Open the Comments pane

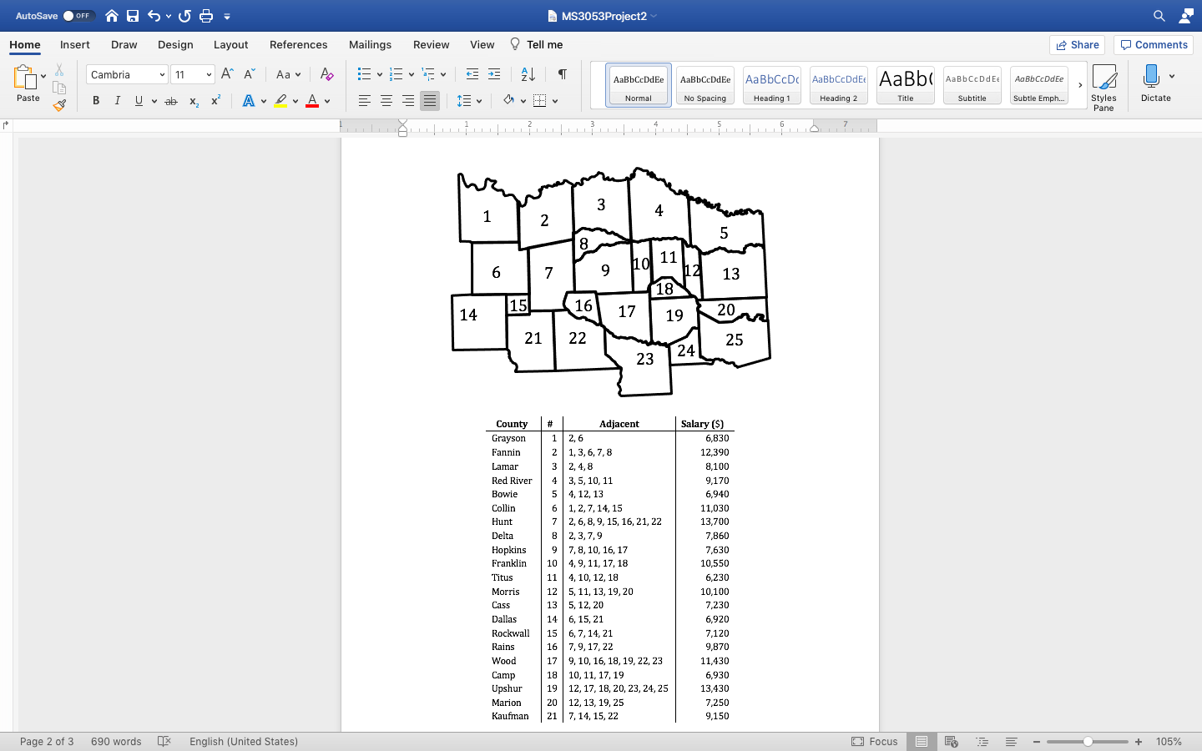[x=1154, y=45]
